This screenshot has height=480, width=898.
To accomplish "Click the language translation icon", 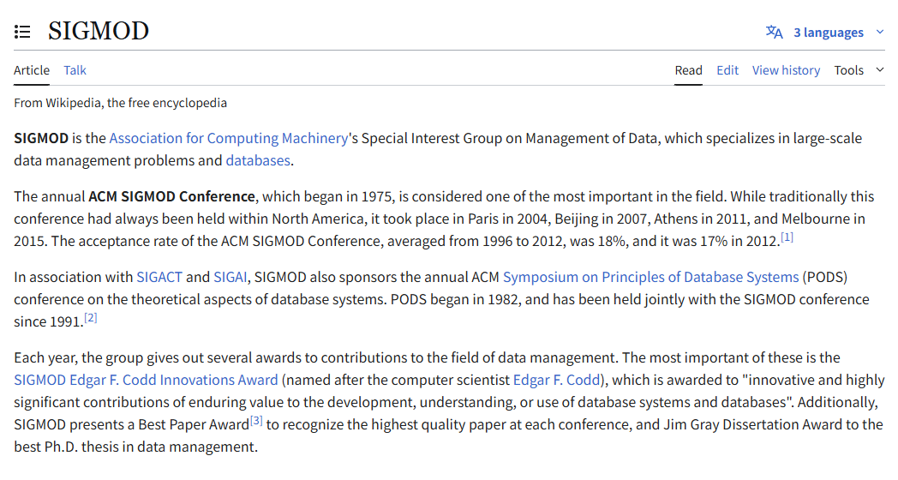I will tap(775, 32).
